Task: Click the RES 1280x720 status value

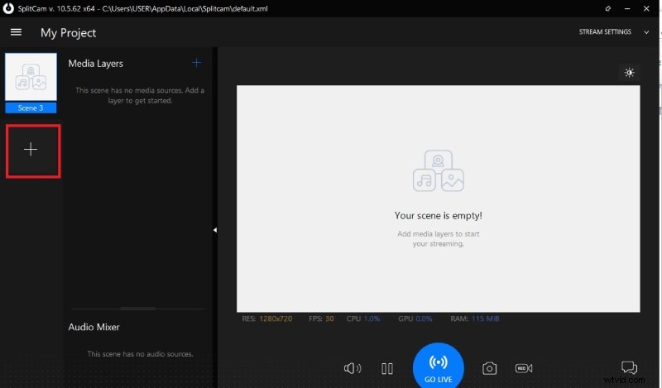Action: [x=276, y=319]
